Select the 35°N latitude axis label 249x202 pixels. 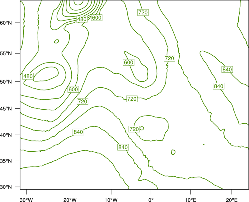pyautogui.click(x=6, y=161)
